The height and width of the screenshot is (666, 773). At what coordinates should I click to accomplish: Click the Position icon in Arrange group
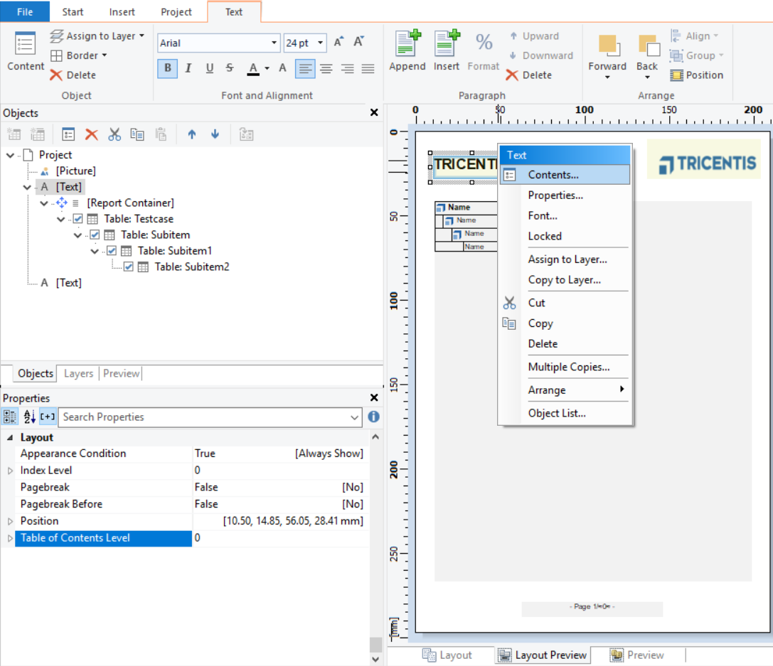coord(676,75)
